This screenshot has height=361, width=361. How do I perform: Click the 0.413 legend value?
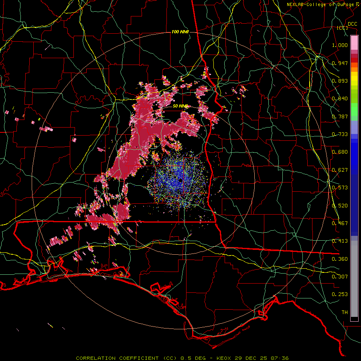coord(340,241)
